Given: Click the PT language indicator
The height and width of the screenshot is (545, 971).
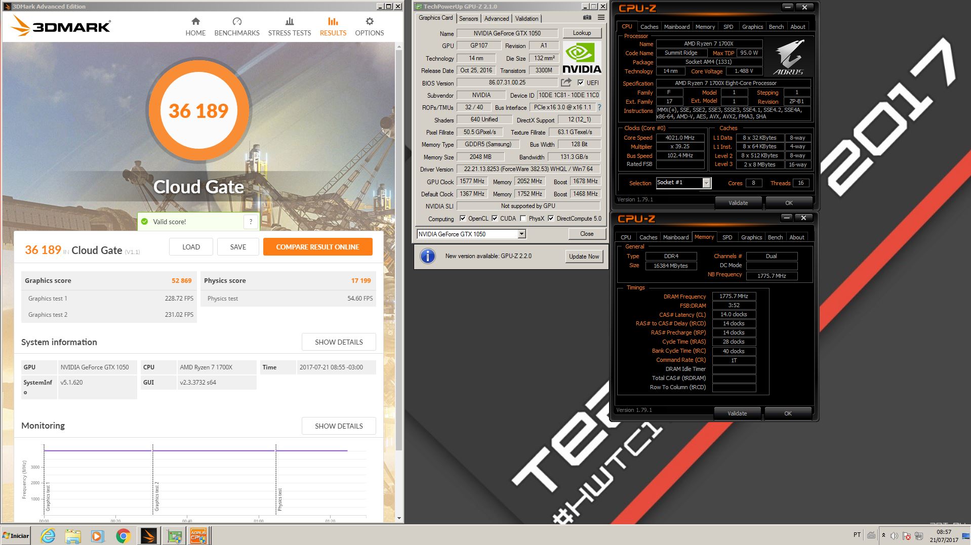Looking at the screenshot, I should 857,535.
